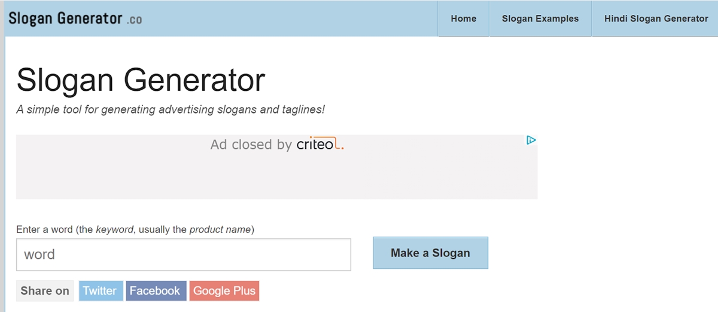The height and width of the screenshot is (312, 718).
Task: Open the Hindi Slogan Generator page
Action: click(x=656, y=19)
